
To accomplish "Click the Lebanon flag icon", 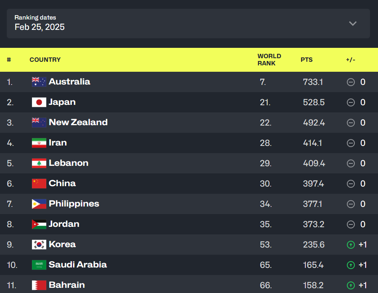I will (39, 163).
